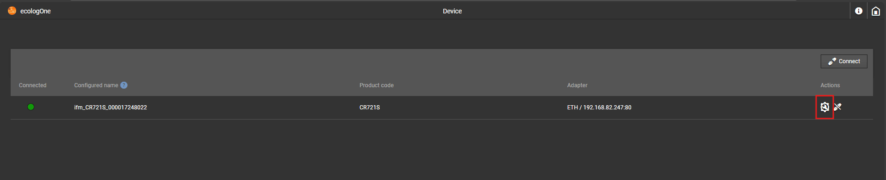Click the ETH / 192.168.82.247:80 adapter cell

click(599, 108)
